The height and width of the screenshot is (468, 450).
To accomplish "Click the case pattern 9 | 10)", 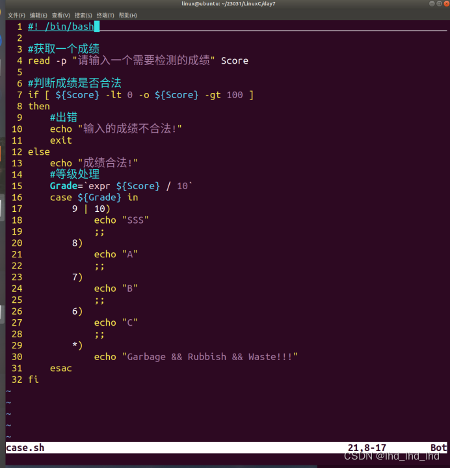I will (91, 209).
